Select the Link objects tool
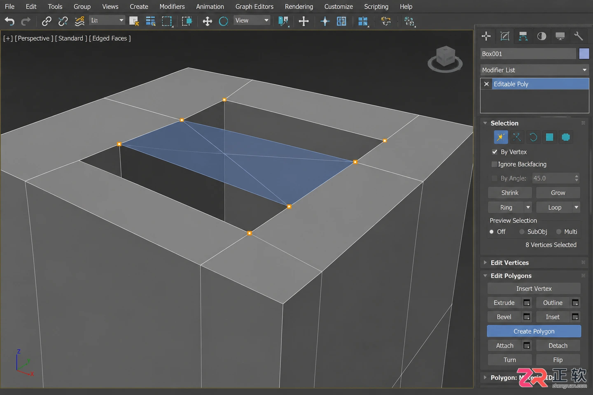Image resolution: width=593 pixels, height=395 pixels. pos(47,21)
